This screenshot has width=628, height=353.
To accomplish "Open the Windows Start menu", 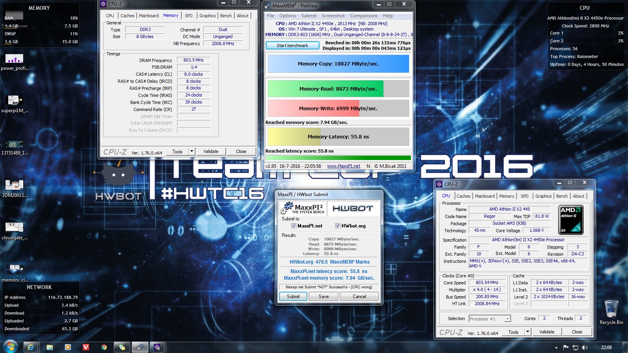I will click(x=11, y=347).
